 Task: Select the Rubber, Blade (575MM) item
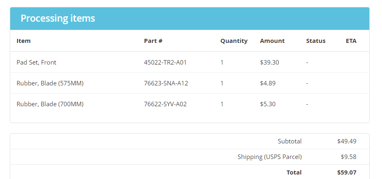[50, 83]
